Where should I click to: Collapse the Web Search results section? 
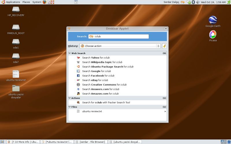(70, 53)
